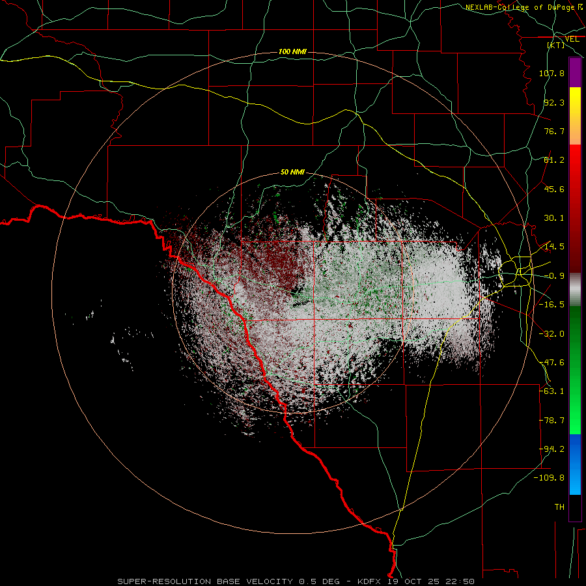586x586 pixels.
Task: Select the -94.2 legend value
Action: [x=551, y=449]
